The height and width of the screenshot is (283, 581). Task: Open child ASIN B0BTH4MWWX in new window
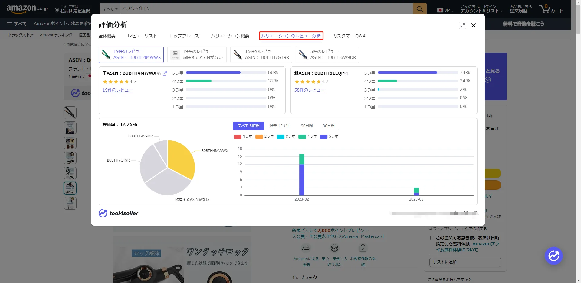point(165,73)
